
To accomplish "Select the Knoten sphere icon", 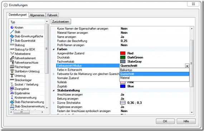I will [x=12, y=27].
